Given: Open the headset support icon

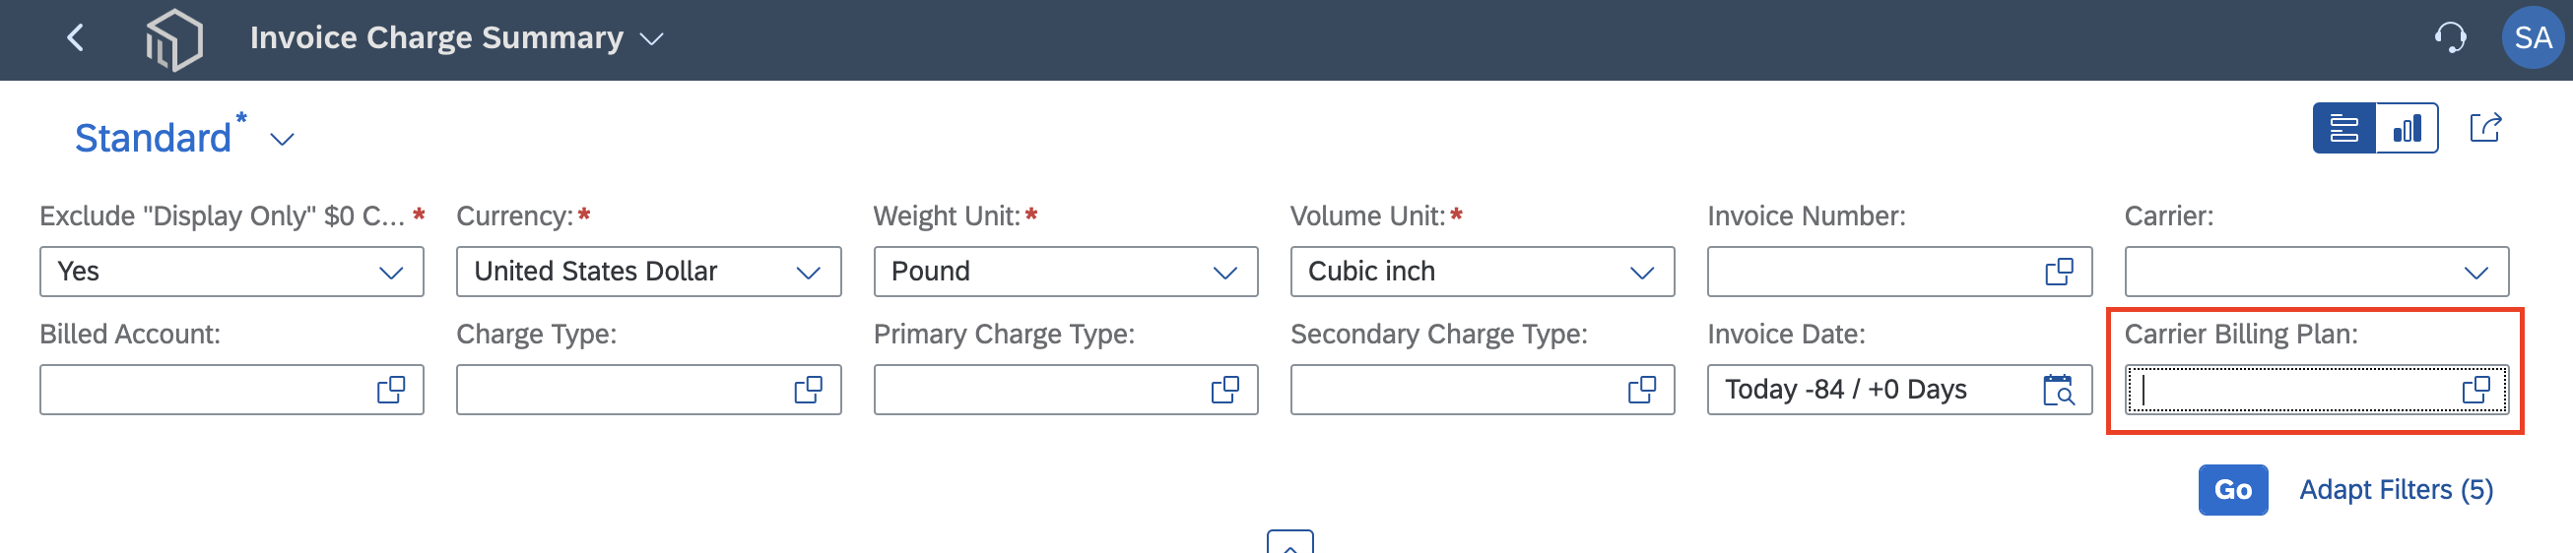Looking at the screenshot, I should (2449, 38).
